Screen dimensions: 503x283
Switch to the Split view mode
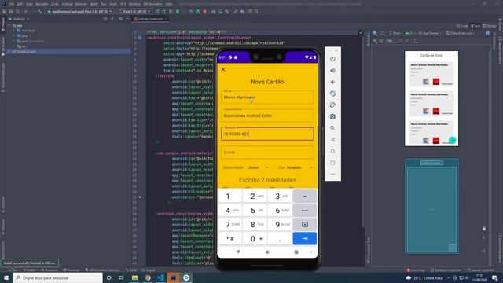[475, 26]
